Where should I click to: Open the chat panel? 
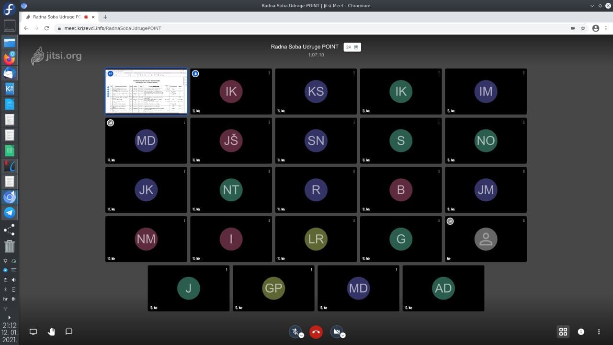(69, 332)
